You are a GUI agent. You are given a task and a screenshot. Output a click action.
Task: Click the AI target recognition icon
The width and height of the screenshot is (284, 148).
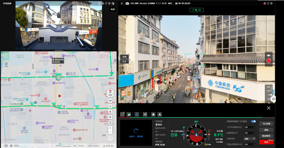(x=145, y=114)
